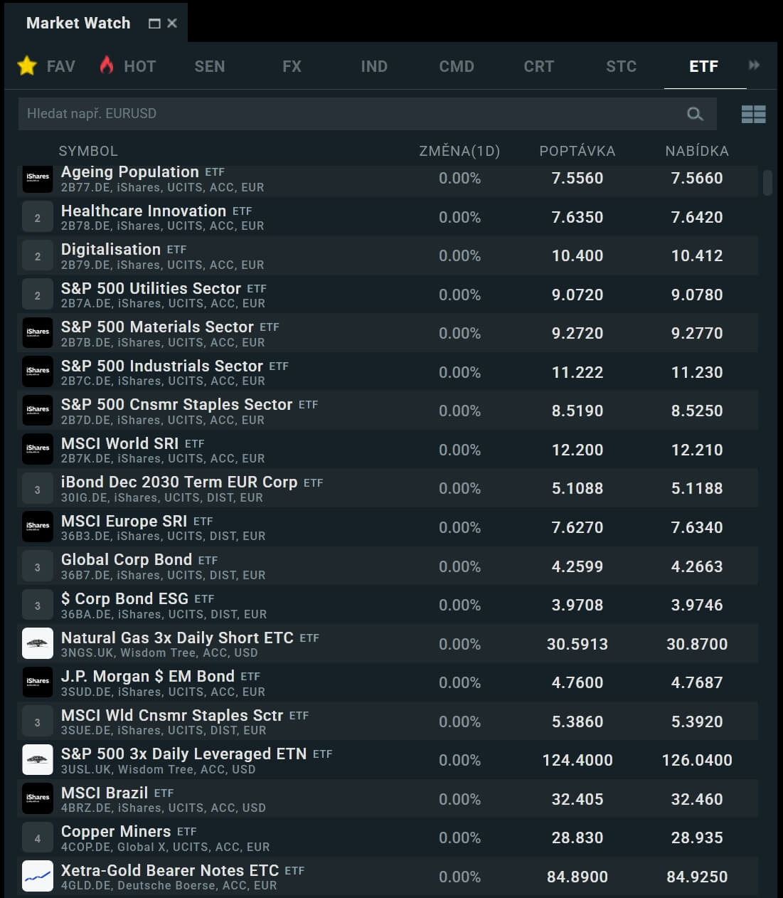Click the group badge beside Copper Miners

click(38, 838)
